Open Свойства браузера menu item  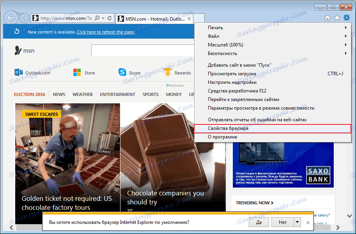273,128
